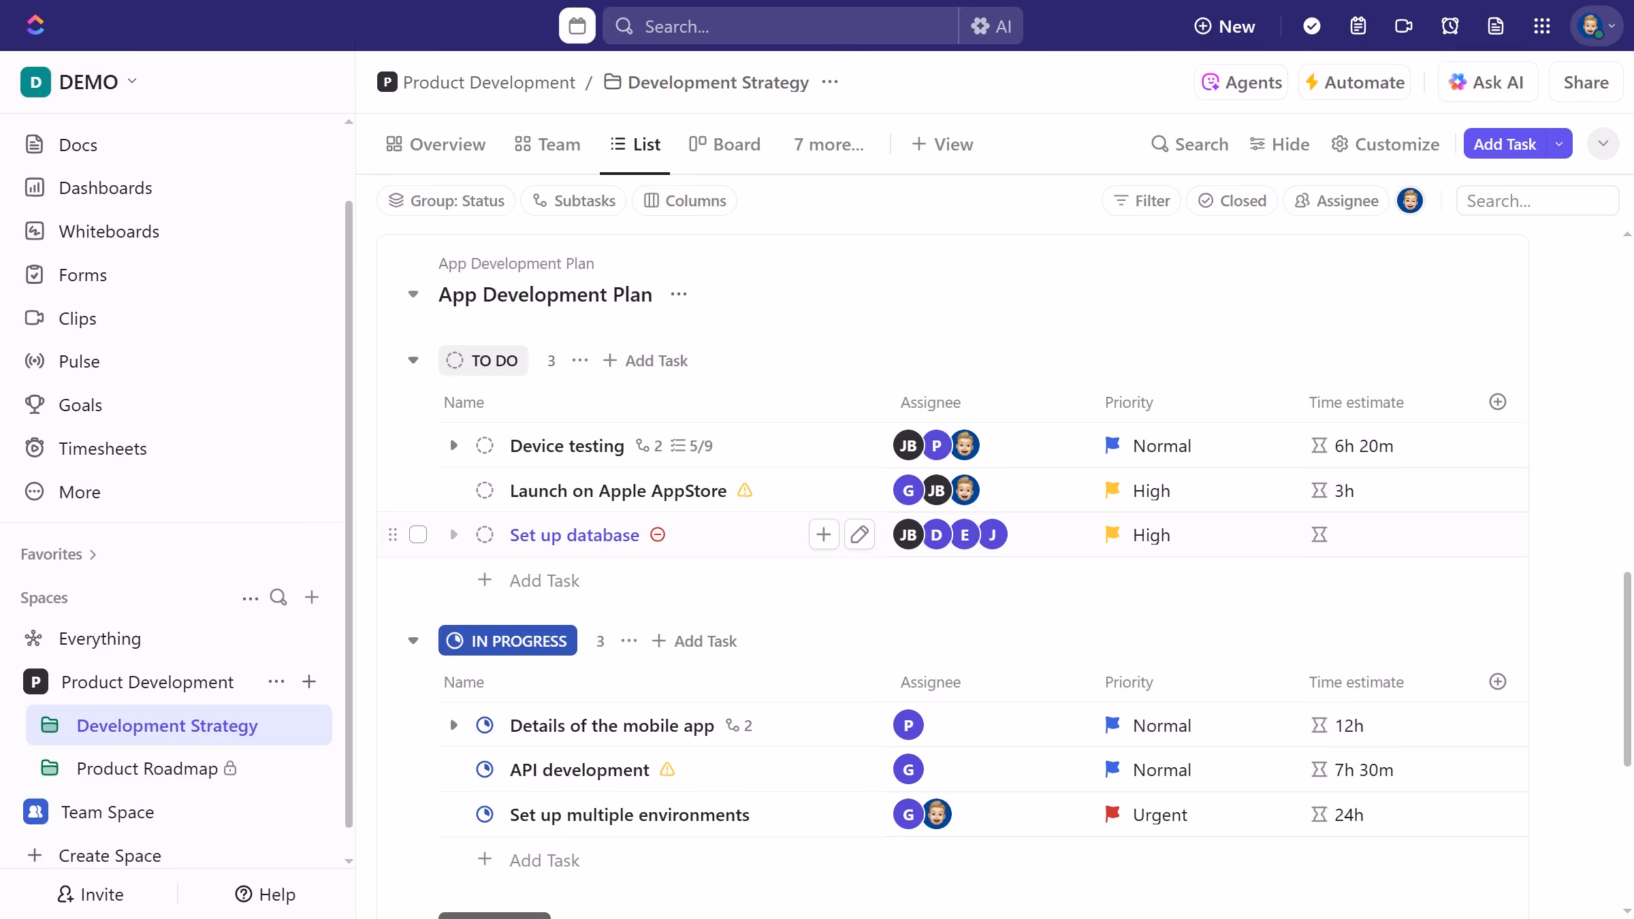Toggle the Subtasks display option

click(573, 201)
